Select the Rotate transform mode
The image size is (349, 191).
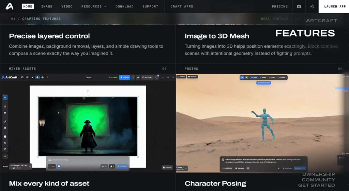click(263, 77)
